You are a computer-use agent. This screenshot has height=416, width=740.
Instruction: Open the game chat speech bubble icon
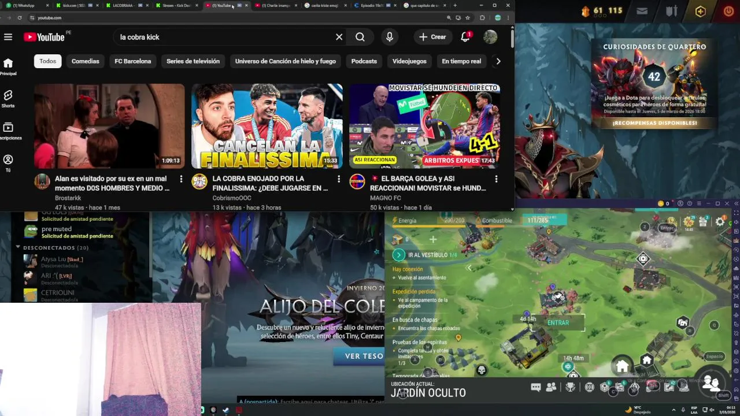coord(536,388)
